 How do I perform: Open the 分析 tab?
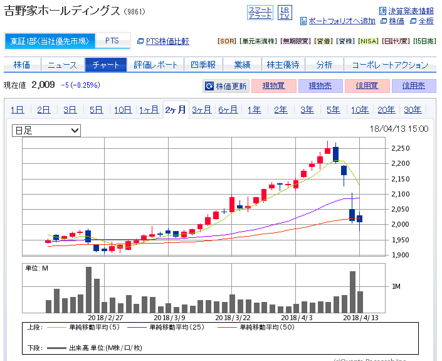tap(324, 65)
